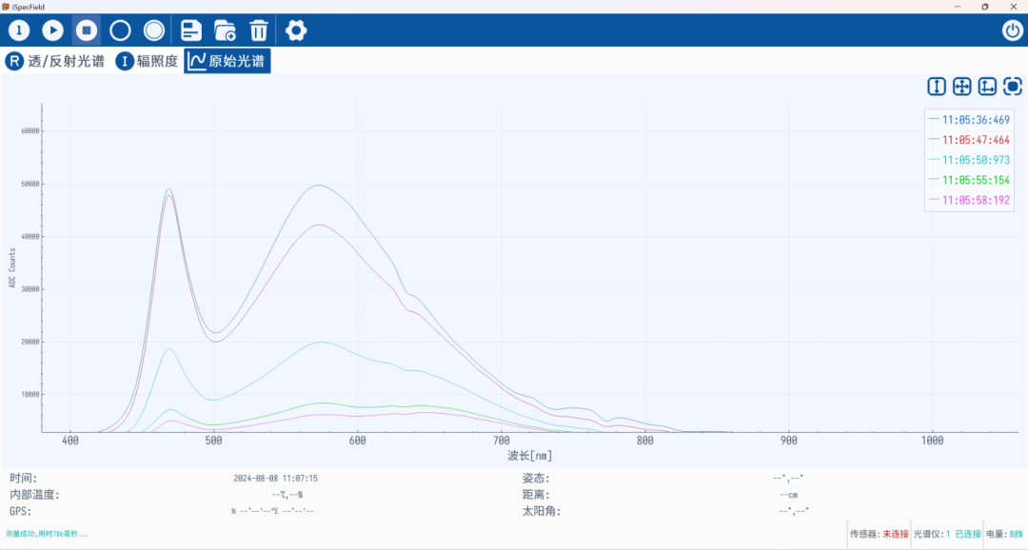1028x550 pixels.
Task: Click the filled white circle reference icon
Action: (154, 30)
